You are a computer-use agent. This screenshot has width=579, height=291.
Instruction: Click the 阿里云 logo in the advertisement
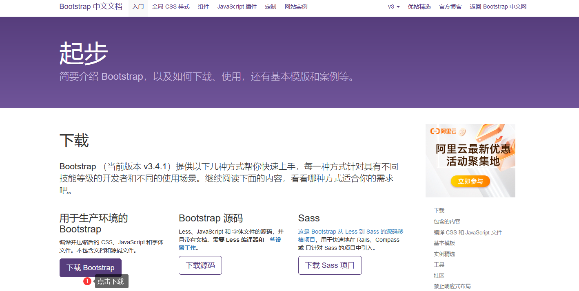(444, 131)
